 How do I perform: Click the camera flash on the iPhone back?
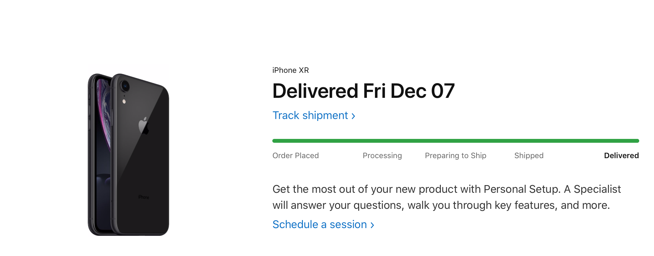124,102
